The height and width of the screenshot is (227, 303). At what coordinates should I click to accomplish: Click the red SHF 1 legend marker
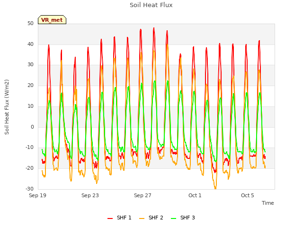pos(110,218)
